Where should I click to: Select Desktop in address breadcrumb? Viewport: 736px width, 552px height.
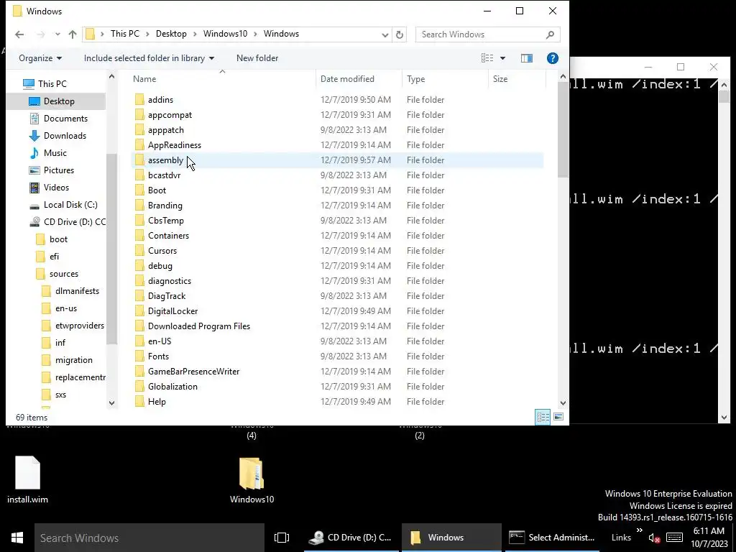coord(171,34)
